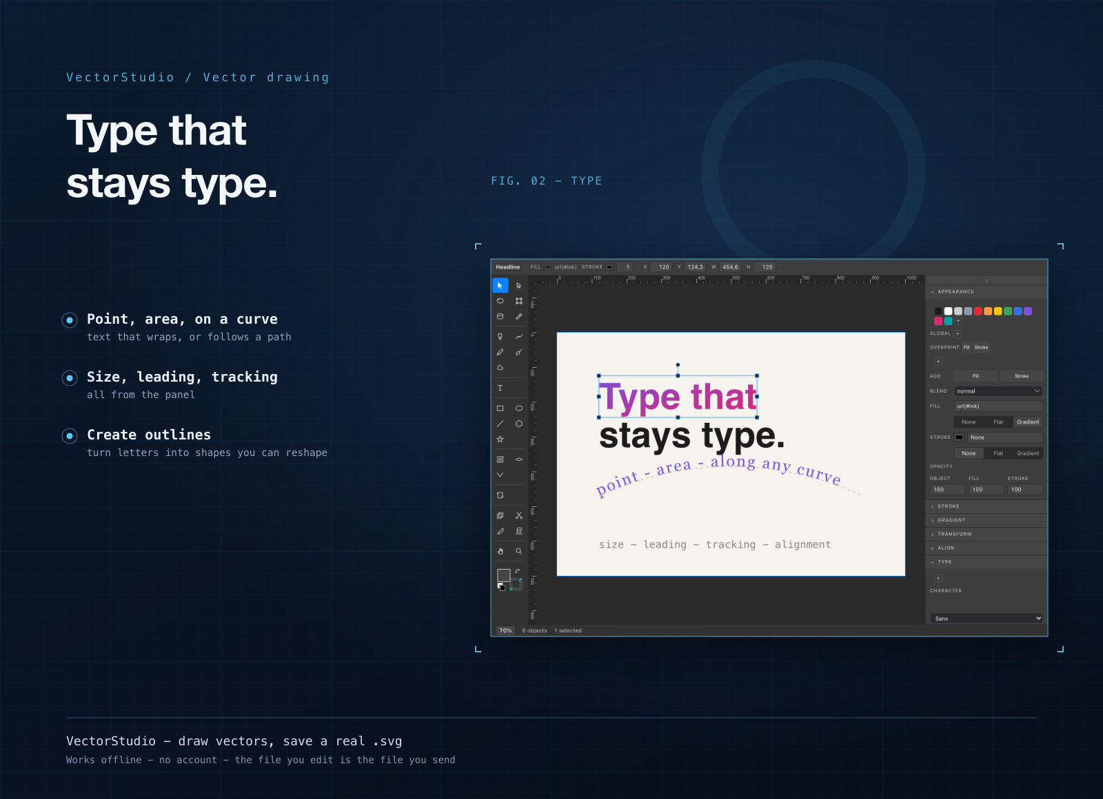Click the Object opacity field
This screenshot has height=799, width=1103.
point(947,490)
